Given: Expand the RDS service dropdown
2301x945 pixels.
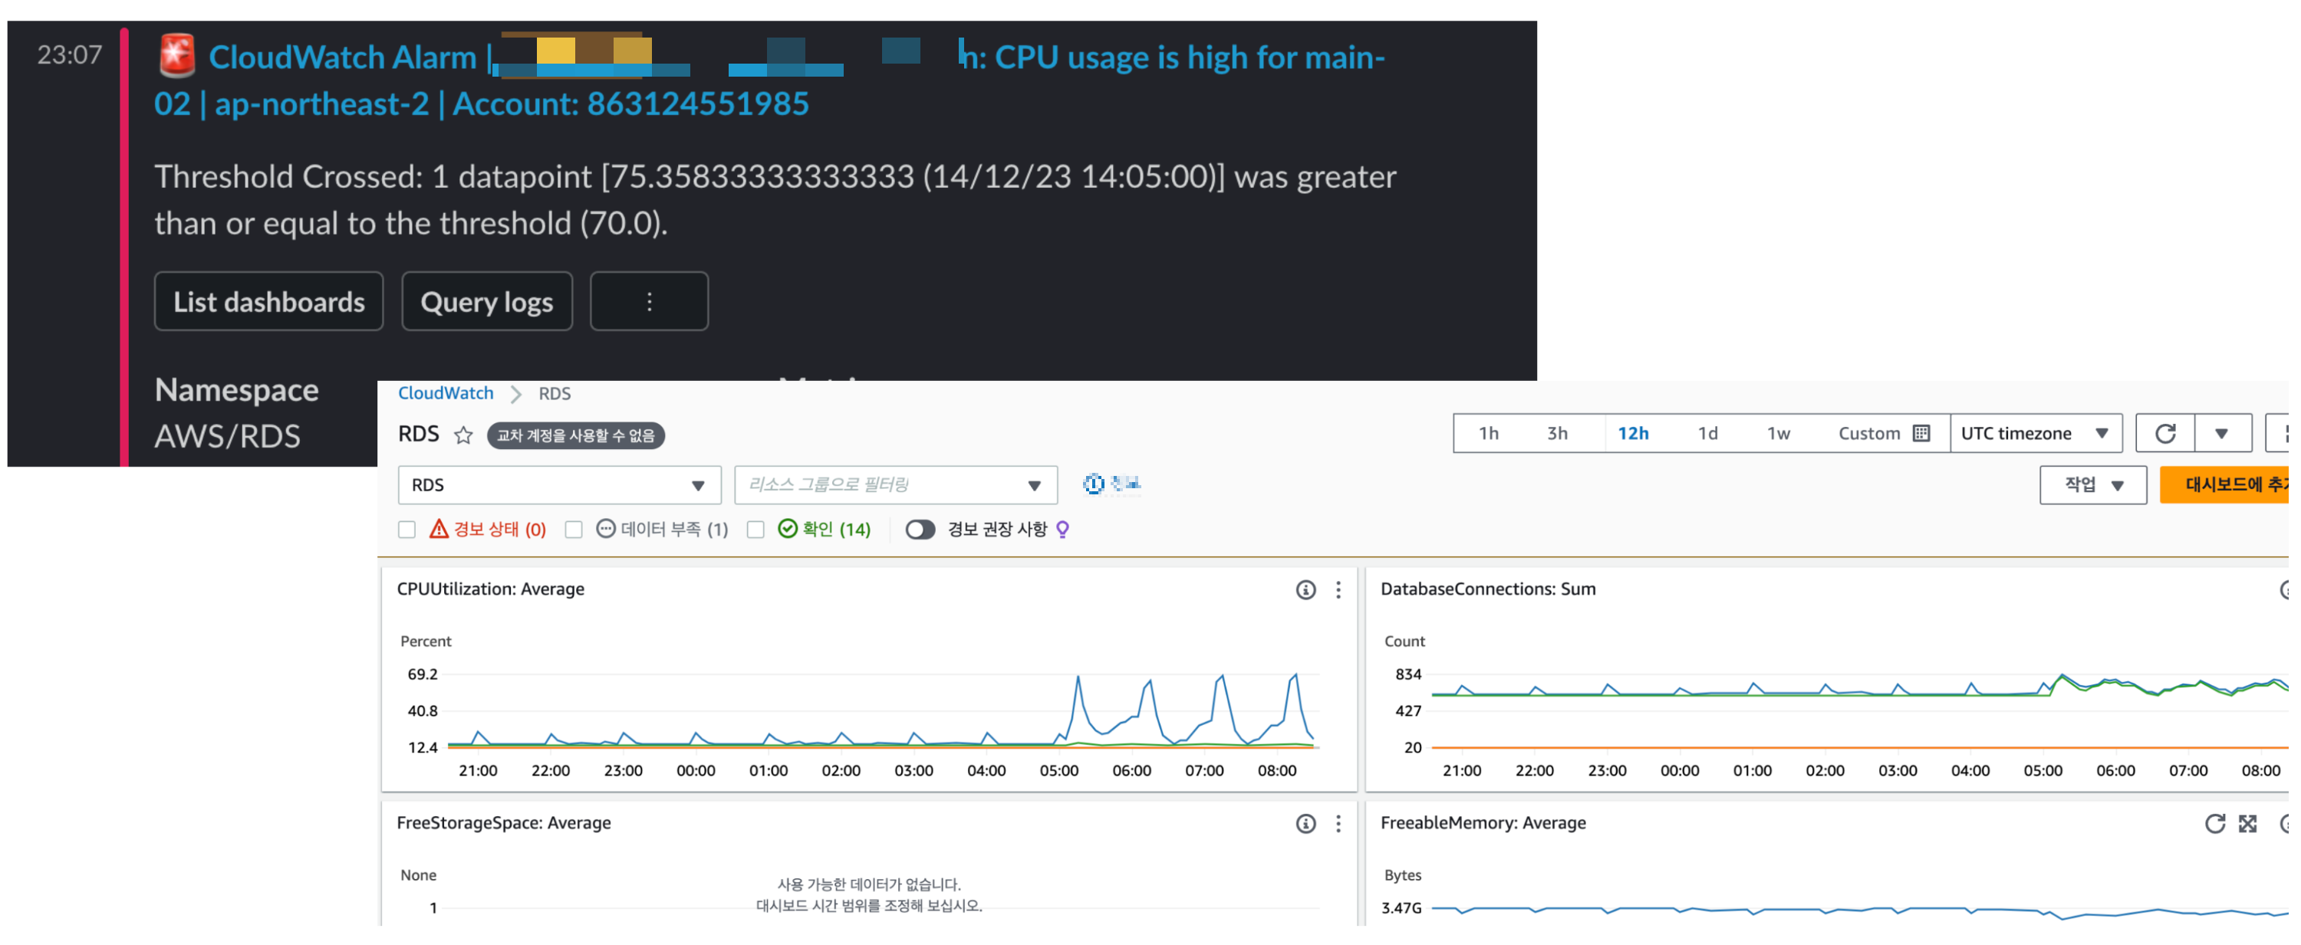Looking at the screenshot, I should (x=558, y=485).
